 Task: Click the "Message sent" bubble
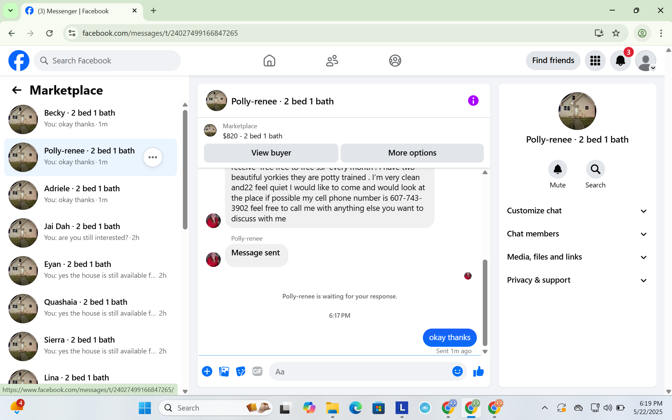(256, 255)
